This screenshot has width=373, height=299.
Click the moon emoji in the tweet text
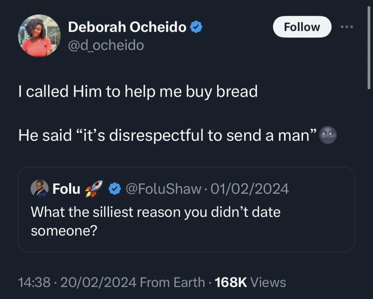coord(328,136)
